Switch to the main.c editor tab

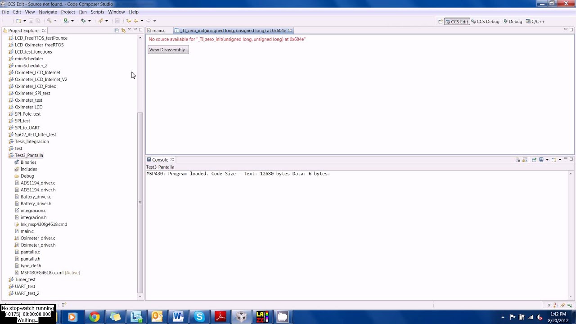pos(159,31)
